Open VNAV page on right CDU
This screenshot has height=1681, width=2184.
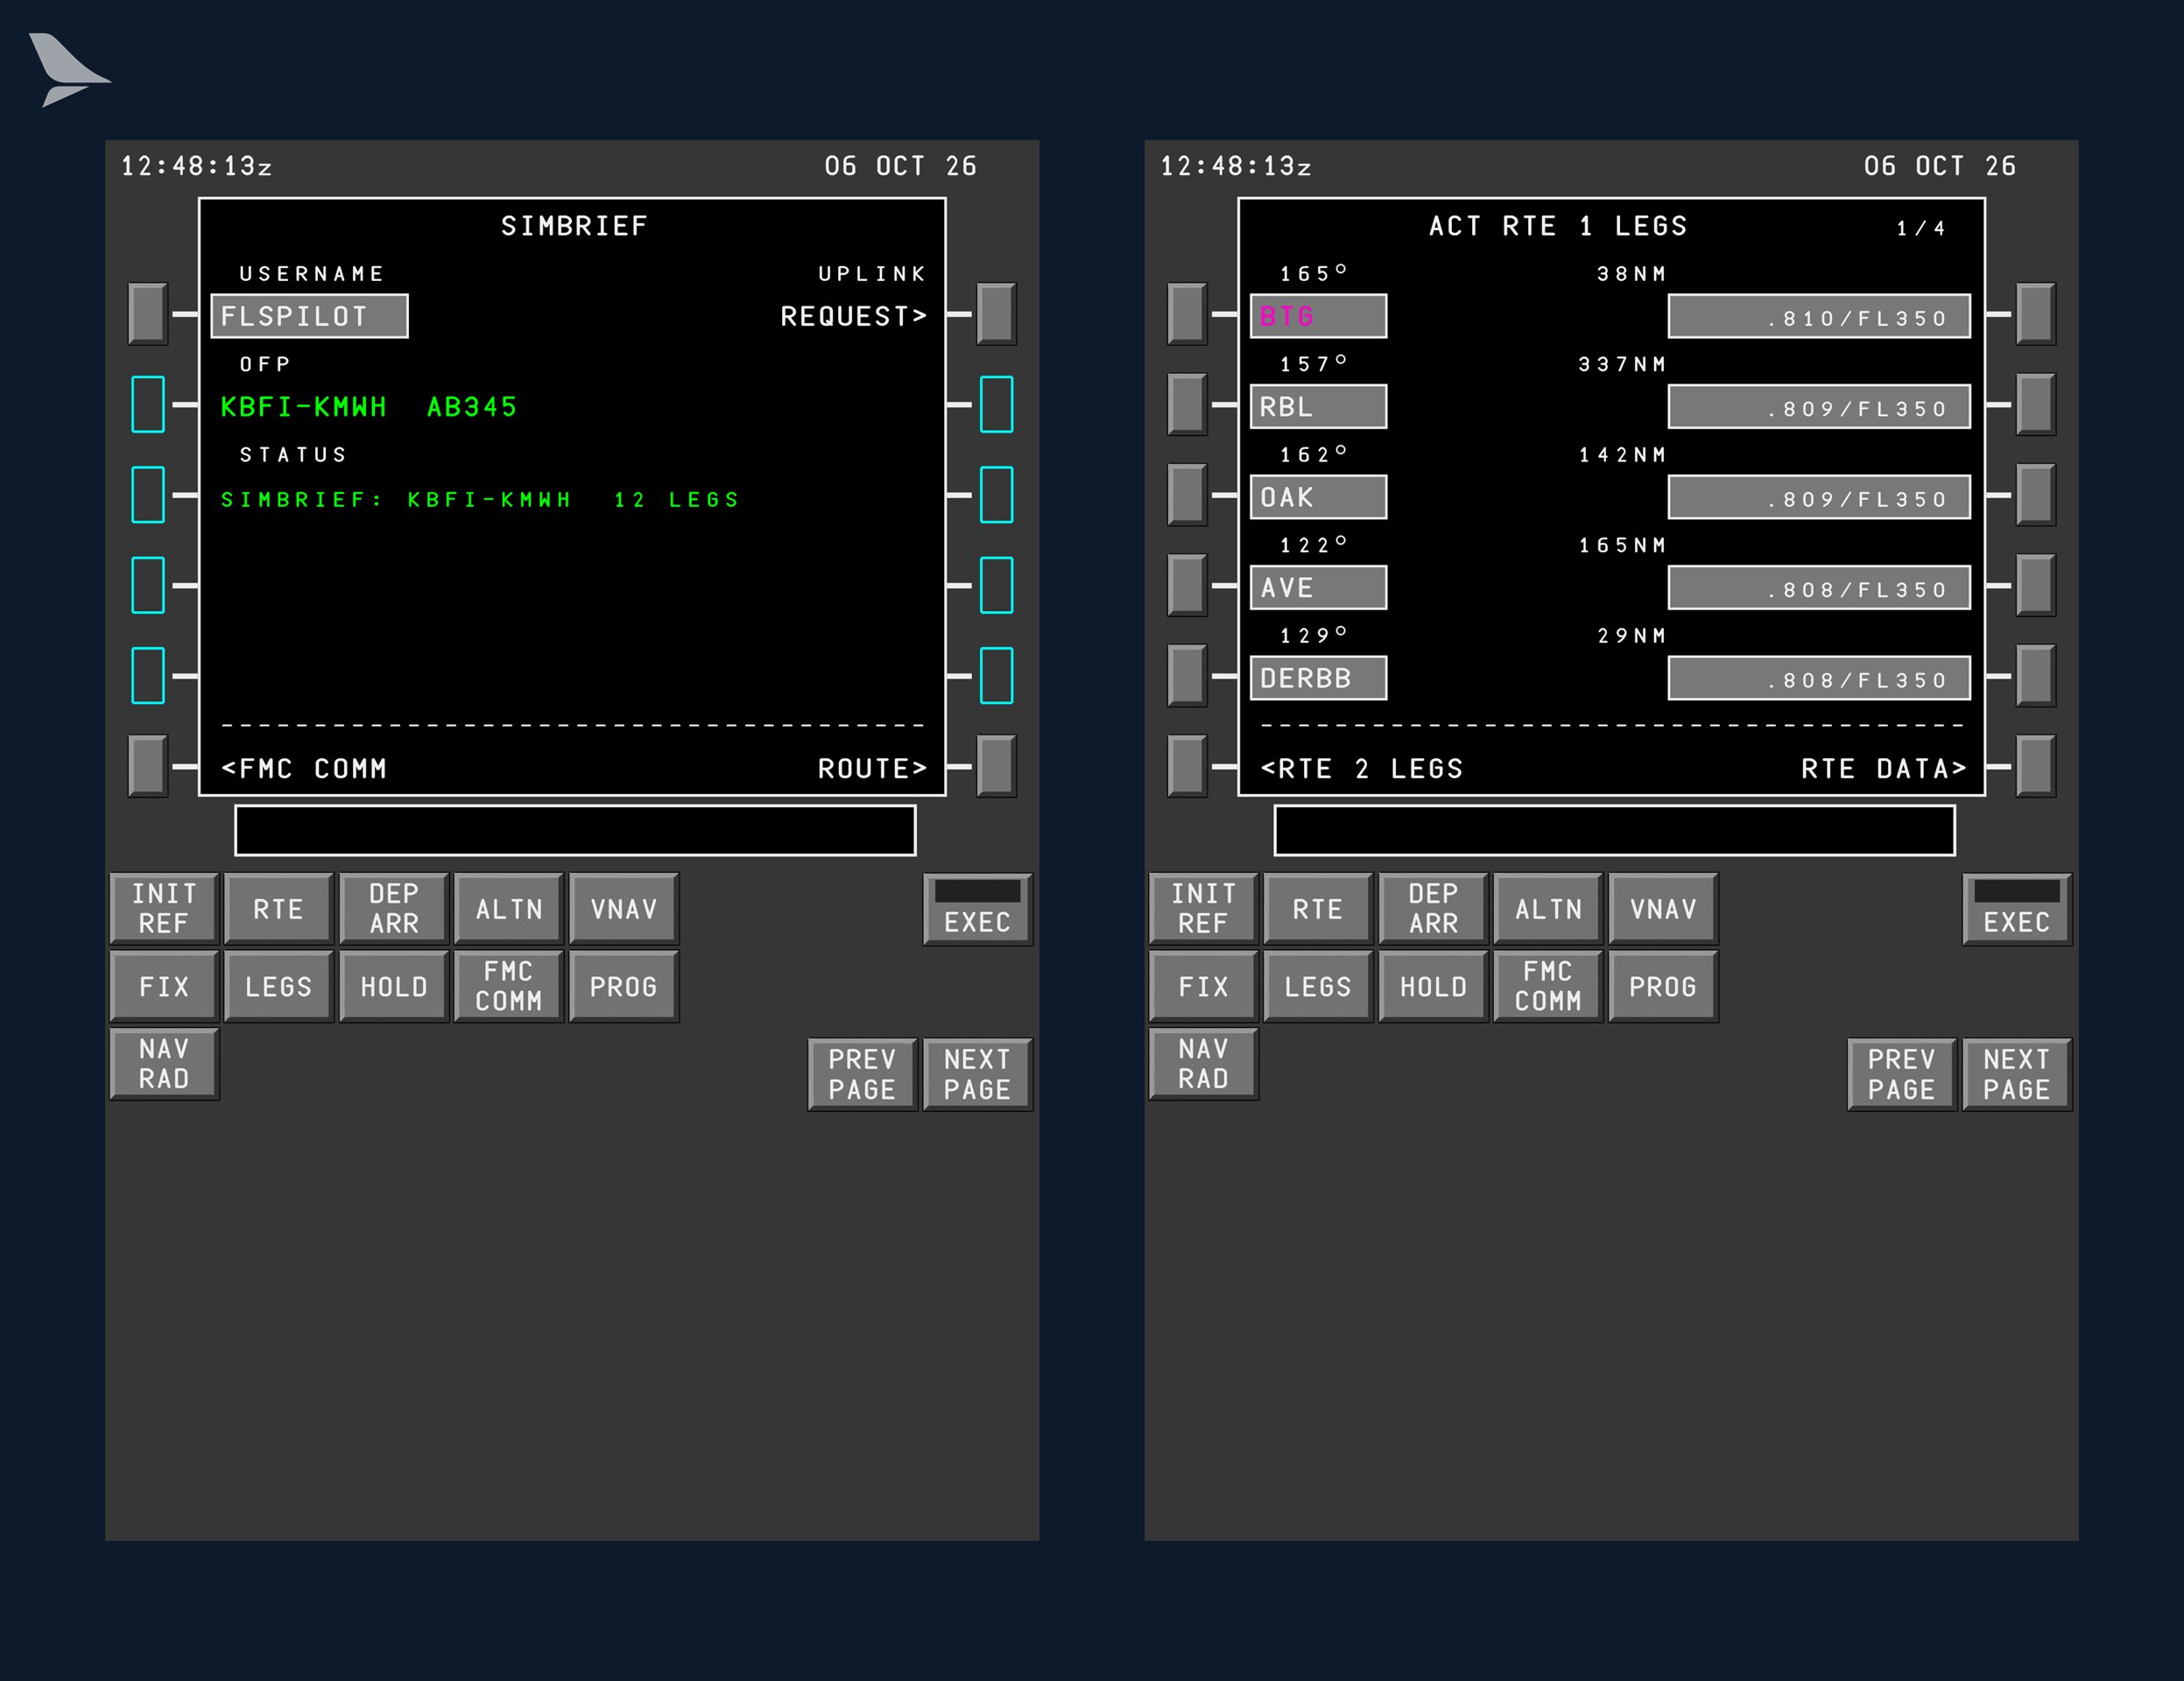[x=1663, y=908]
